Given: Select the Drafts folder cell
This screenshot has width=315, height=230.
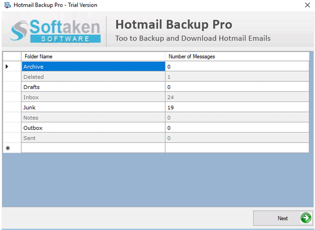Looking at the screenshot, I should coord(93,87).
